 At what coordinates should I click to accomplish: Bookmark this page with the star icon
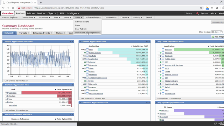[x=201, y=8]
